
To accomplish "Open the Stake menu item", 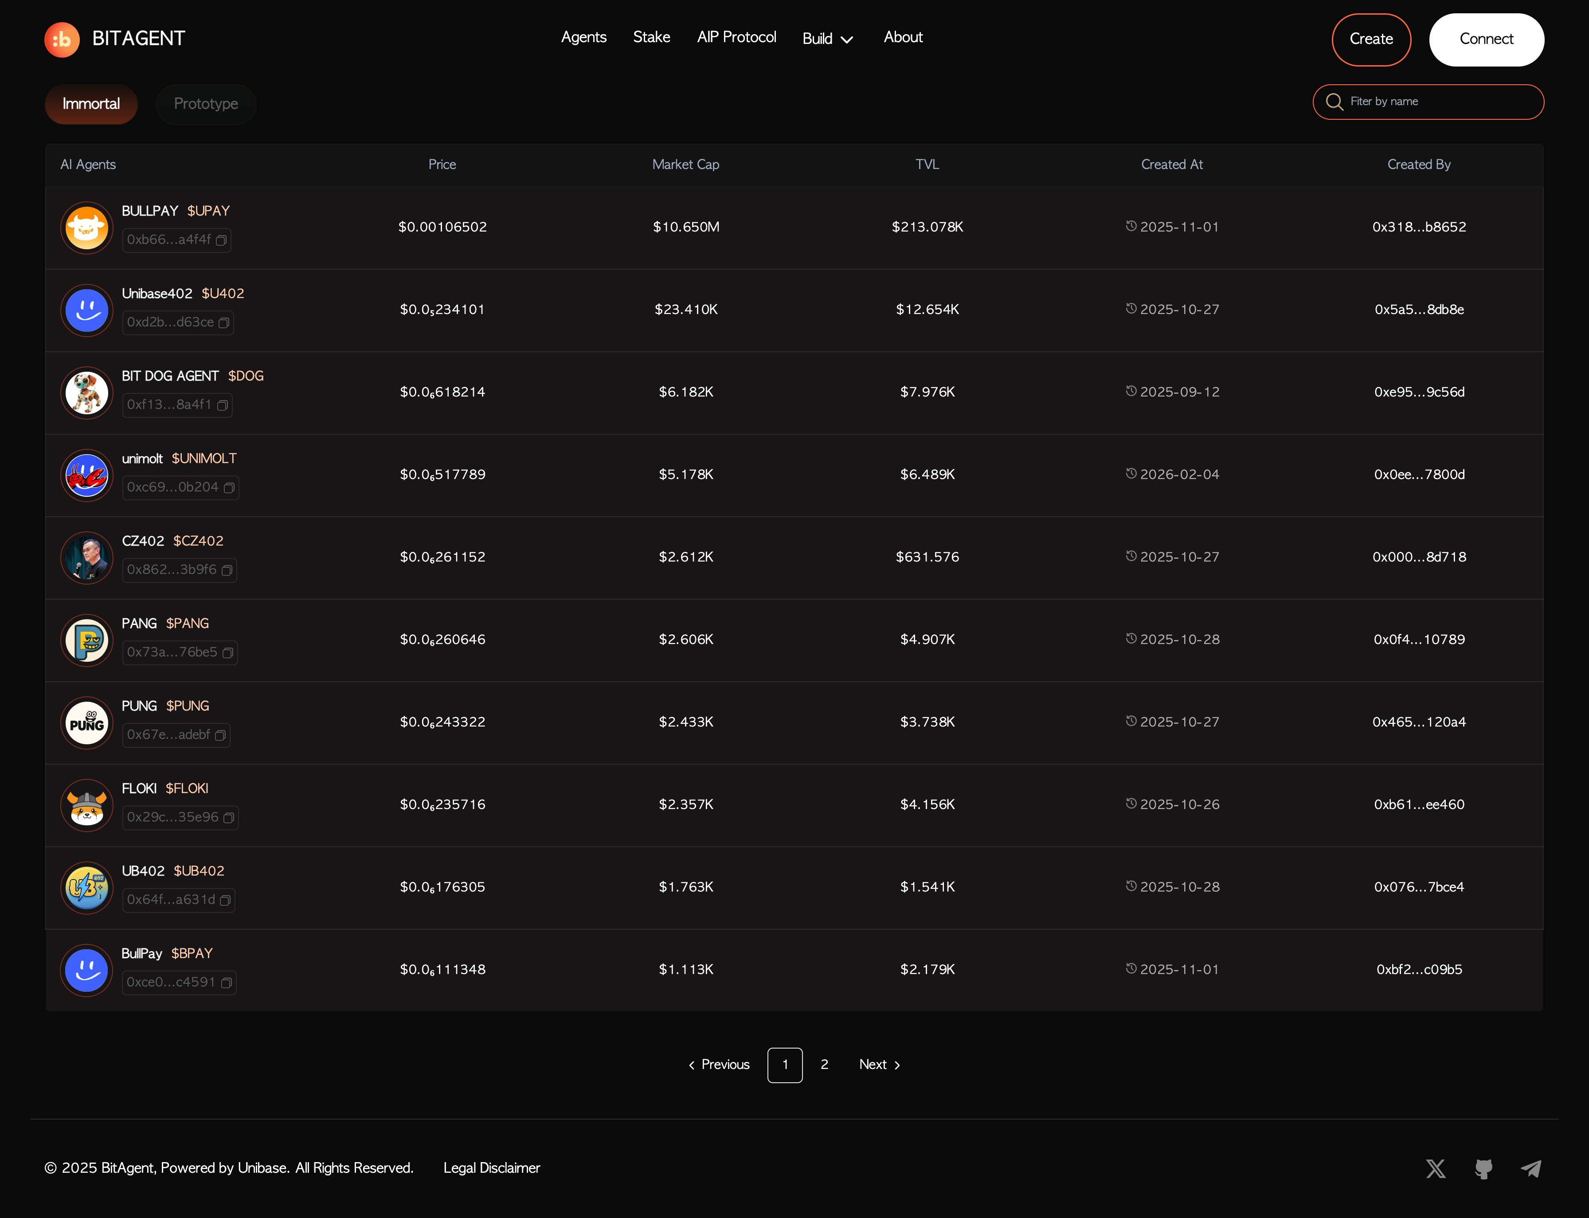I will (x=651, y=37).
